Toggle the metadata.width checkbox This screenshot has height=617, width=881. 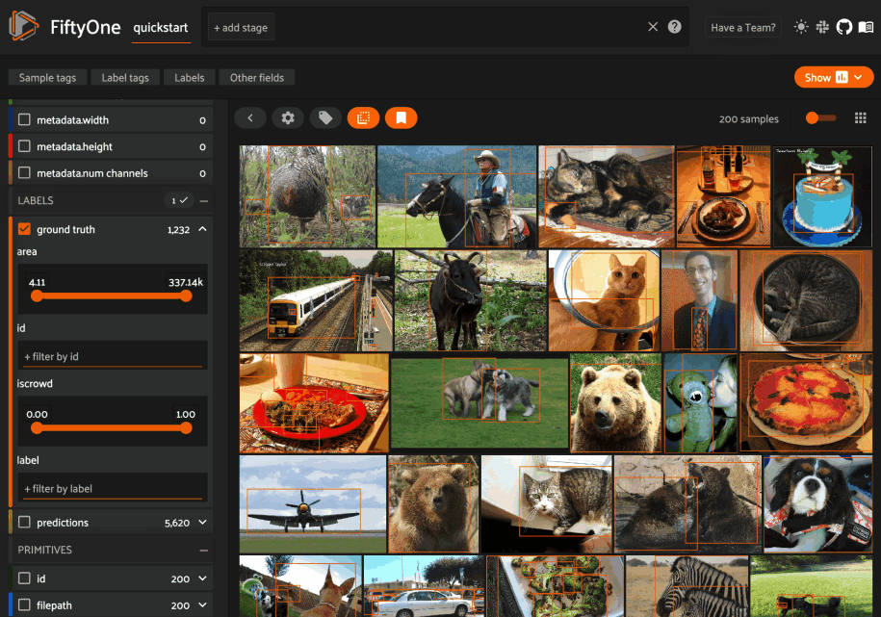pos(24,119)
